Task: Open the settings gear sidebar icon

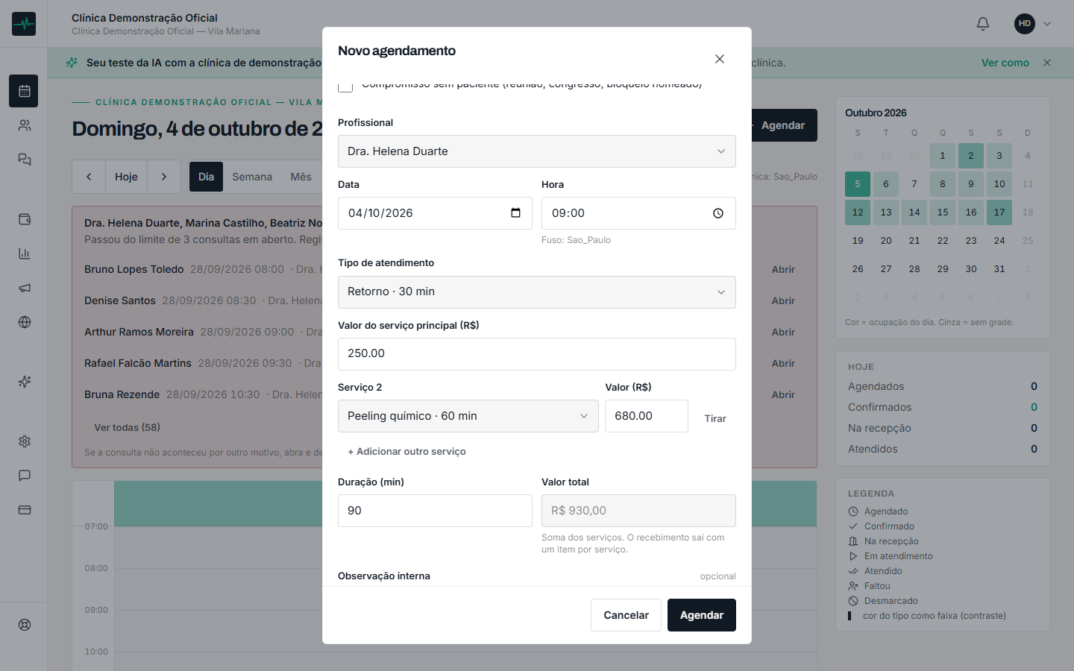Action: coord(25,441)
